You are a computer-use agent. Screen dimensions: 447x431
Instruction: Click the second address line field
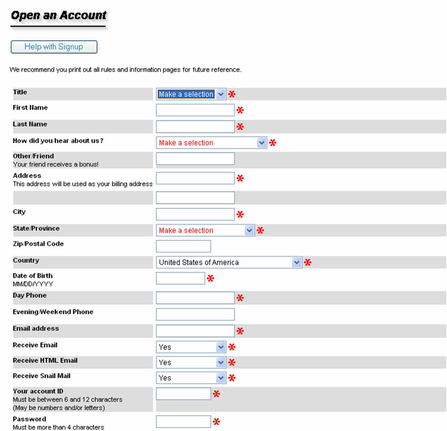coord(195,198)
